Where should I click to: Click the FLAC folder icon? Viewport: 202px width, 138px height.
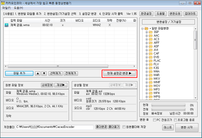pyautogui.click(x=151, y=61)
